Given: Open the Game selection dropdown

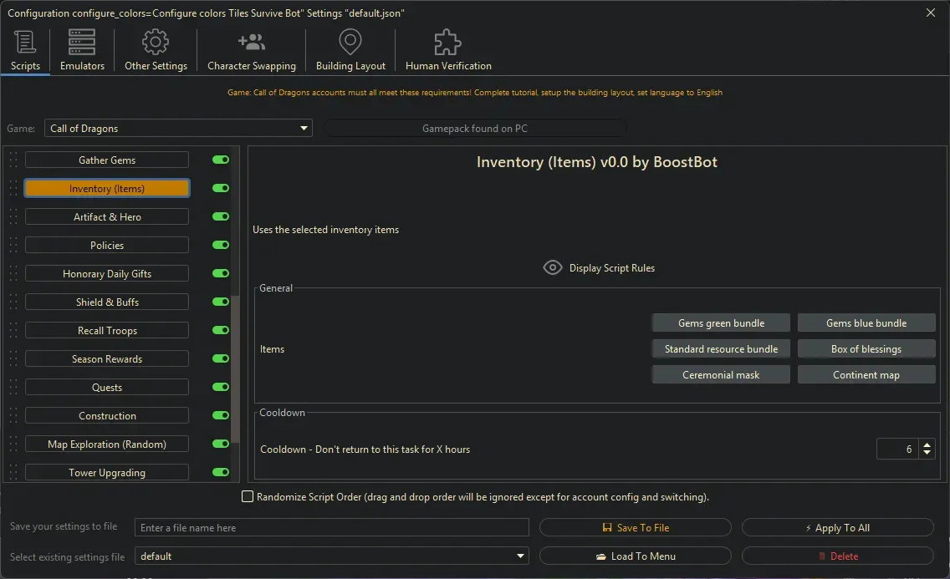Looking at the screenshot, I should click(303, 127).
